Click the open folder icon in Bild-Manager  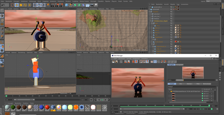(x=113, y=61)
